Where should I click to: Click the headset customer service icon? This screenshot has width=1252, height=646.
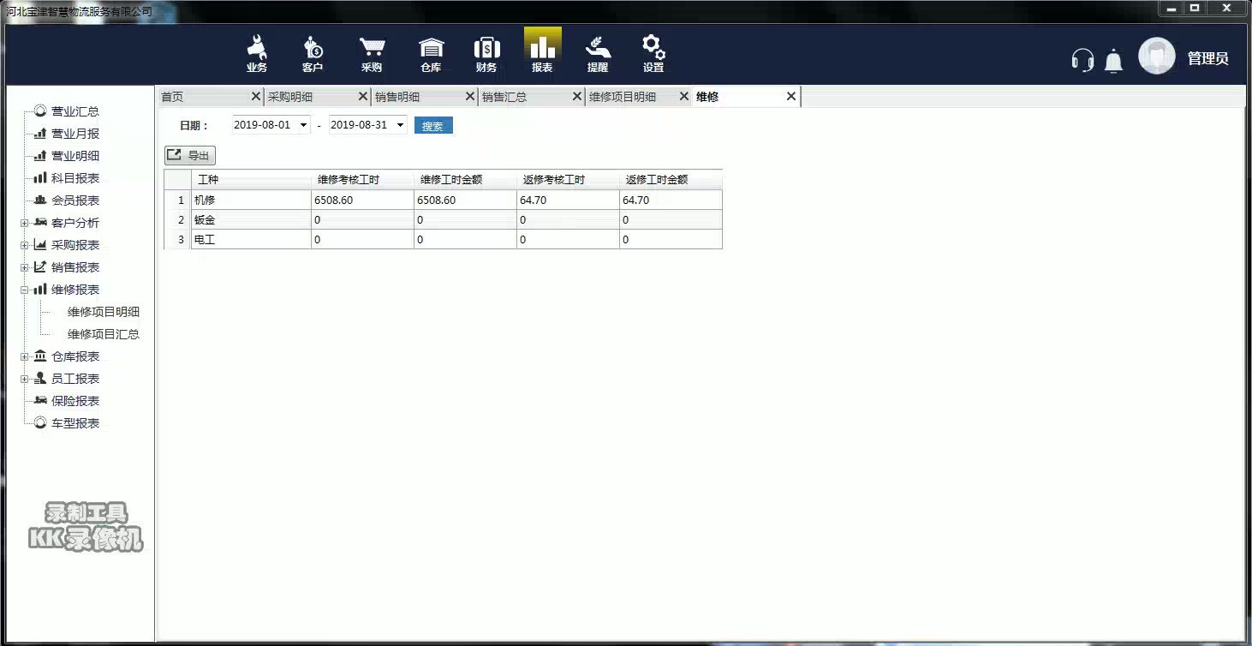[x=1082, y=60]
